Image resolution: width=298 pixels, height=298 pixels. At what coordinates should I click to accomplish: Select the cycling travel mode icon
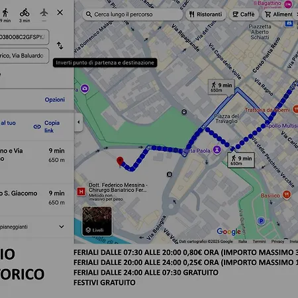(25, 13)
